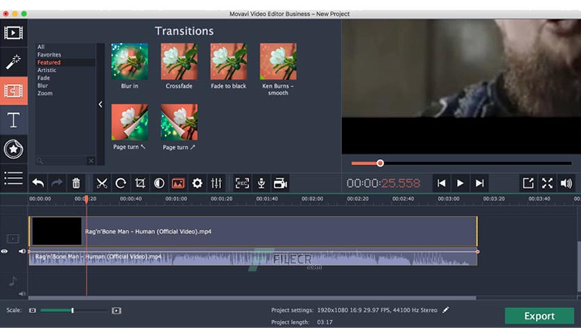This screenshot has width=581, height=336.
Task: Collapse the transitions category panel
Action: 100,104
